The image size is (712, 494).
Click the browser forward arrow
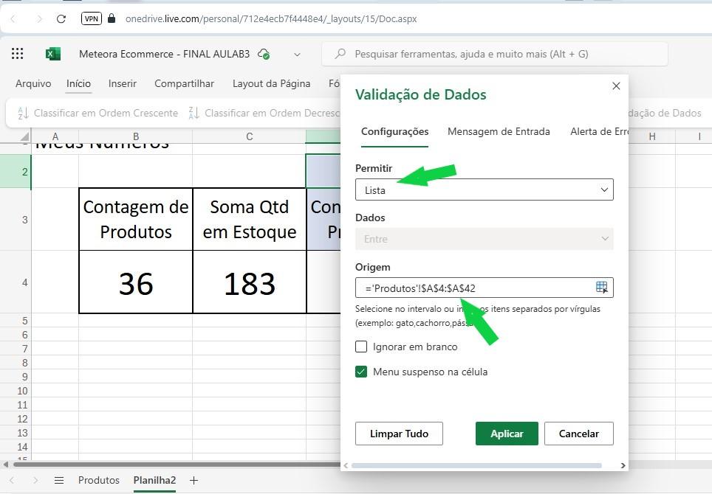(x=39, y=18)
